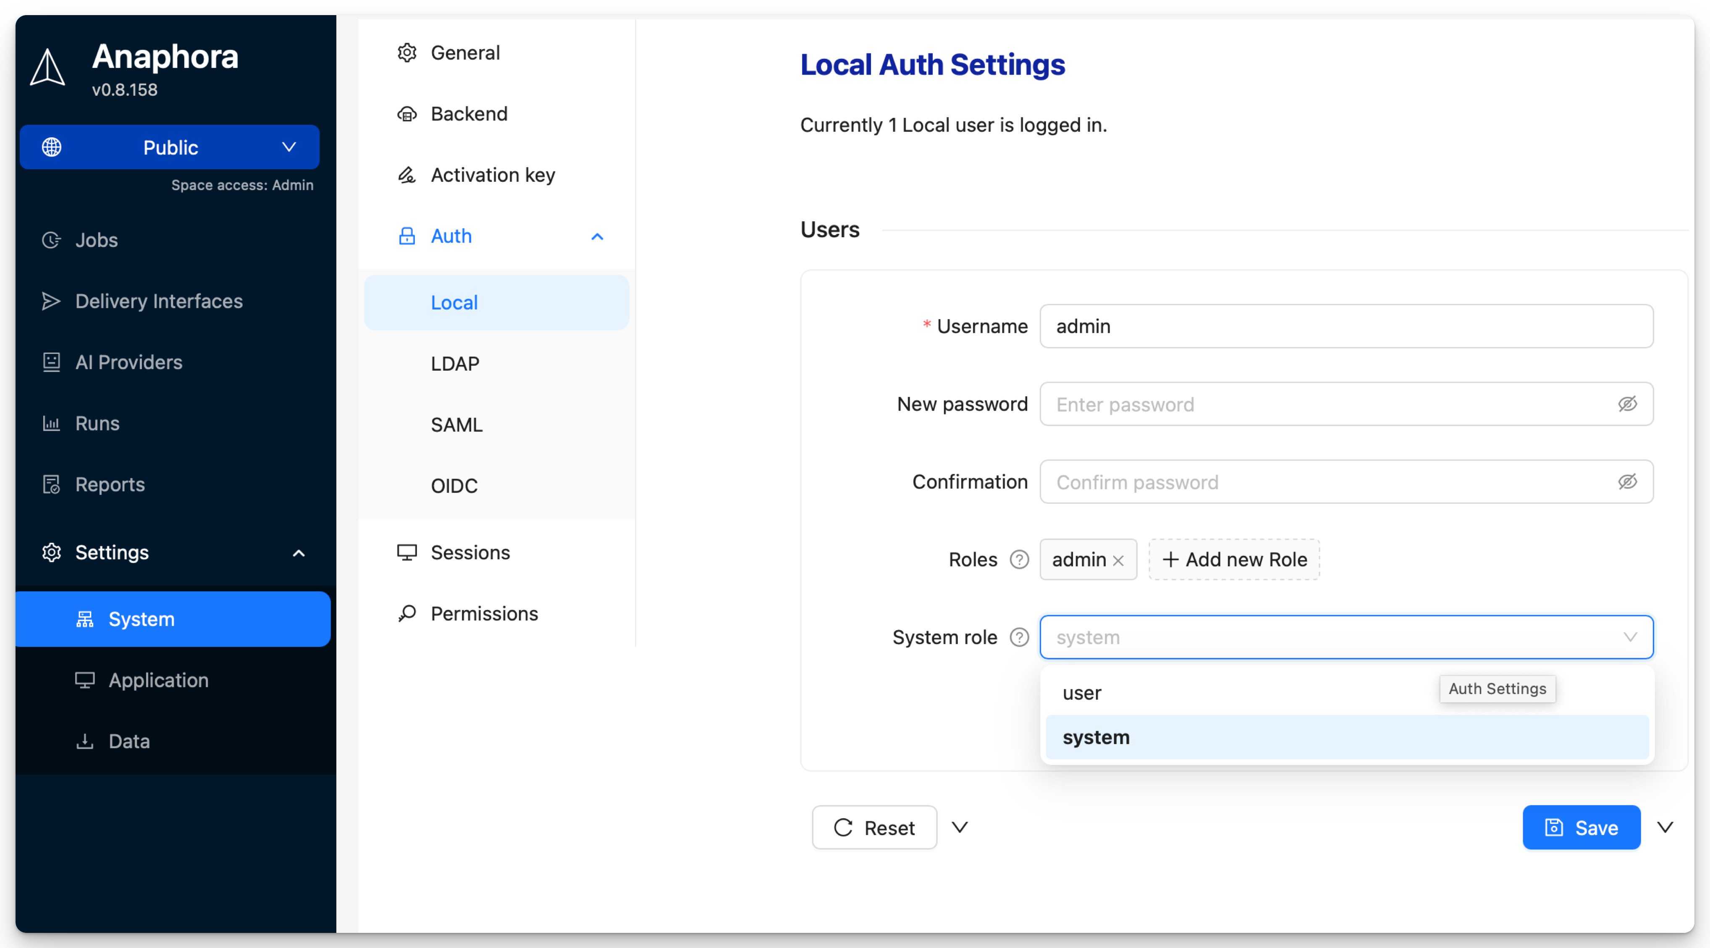Image resolution: width=1710 pixels, height=948 pixels.
Task: Select system from the role dropdown list
Action: click(x=1096, y=737)
